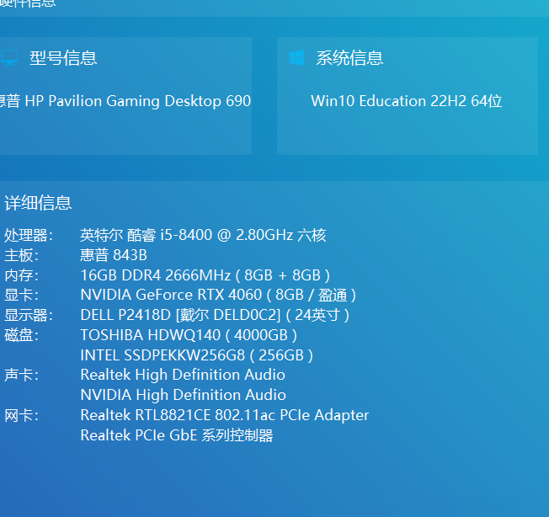Click the Win10 Education 22H2 64位 text
Image resolution: width=549 pixels, height=517 pixels.
click(x=407, y=101)
